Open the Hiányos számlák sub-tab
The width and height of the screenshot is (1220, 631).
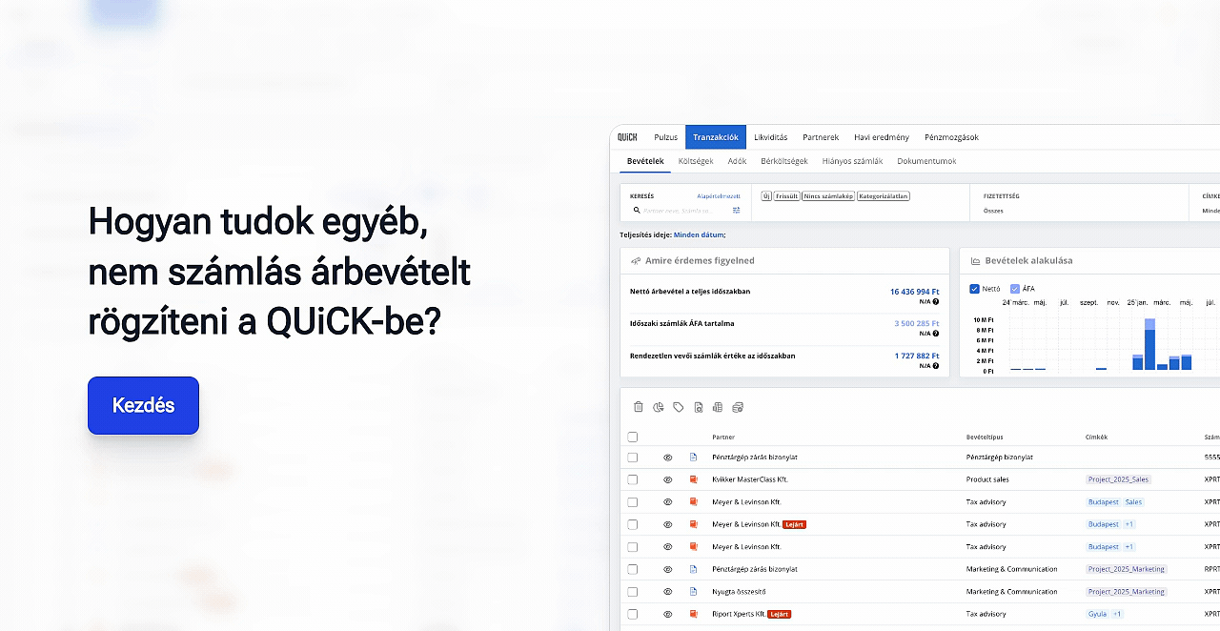click(852, 161)
